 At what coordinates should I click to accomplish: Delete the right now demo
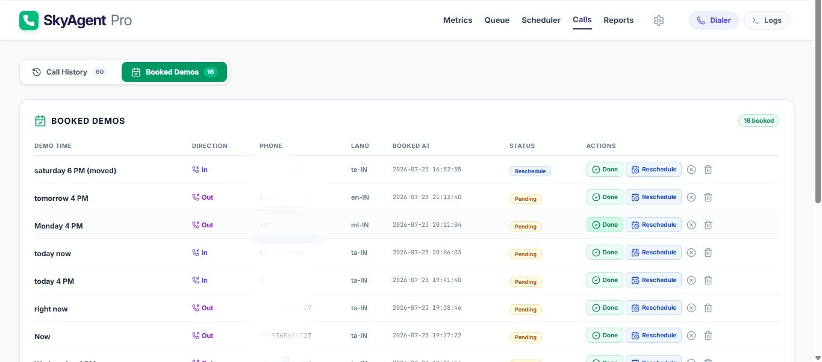(708, 308)
